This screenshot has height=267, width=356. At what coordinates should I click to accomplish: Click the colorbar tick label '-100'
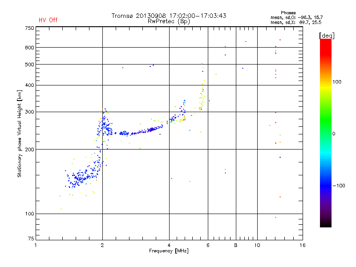click(339, 186)
